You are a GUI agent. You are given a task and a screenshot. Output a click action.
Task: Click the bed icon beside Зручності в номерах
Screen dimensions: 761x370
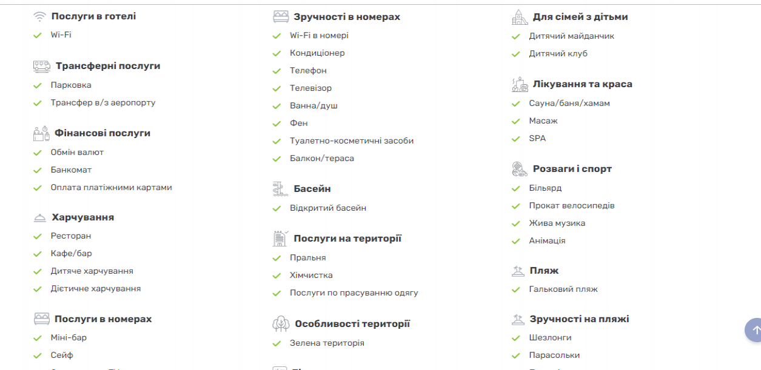pos(281,17)
